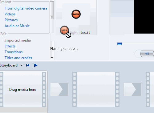Screen dimensions: 154x113
Task: Click the first transition cell in storyboard
Action: point(59,89)
